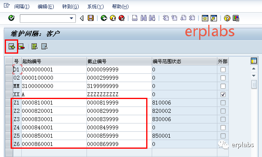
Task: Open the SAP window menu icon
Action: [x=7, y=6]
